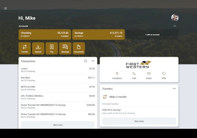Open the Checking account card
The image size is (197, 138).
tap(45, 34)
